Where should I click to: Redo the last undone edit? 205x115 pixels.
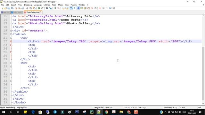[42, 8]
